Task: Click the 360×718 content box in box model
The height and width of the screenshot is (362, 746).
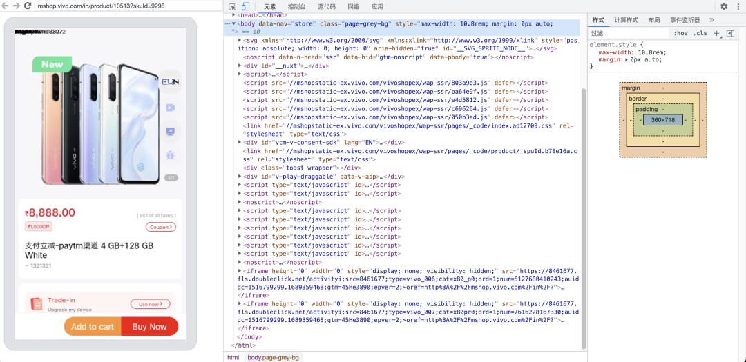Action: (x=662, y=120)
